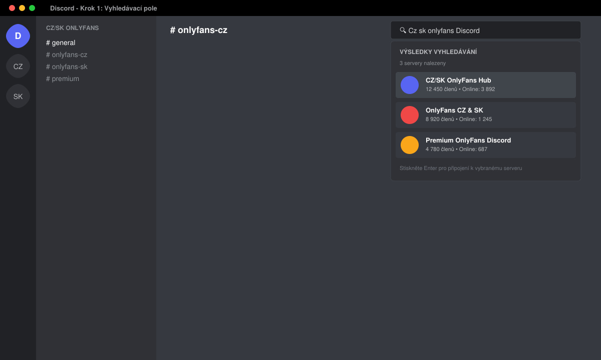601x360 pixels.
Task: Click the magnifying glass search icon
Action: pyautogui.click(x=403, y=30)
